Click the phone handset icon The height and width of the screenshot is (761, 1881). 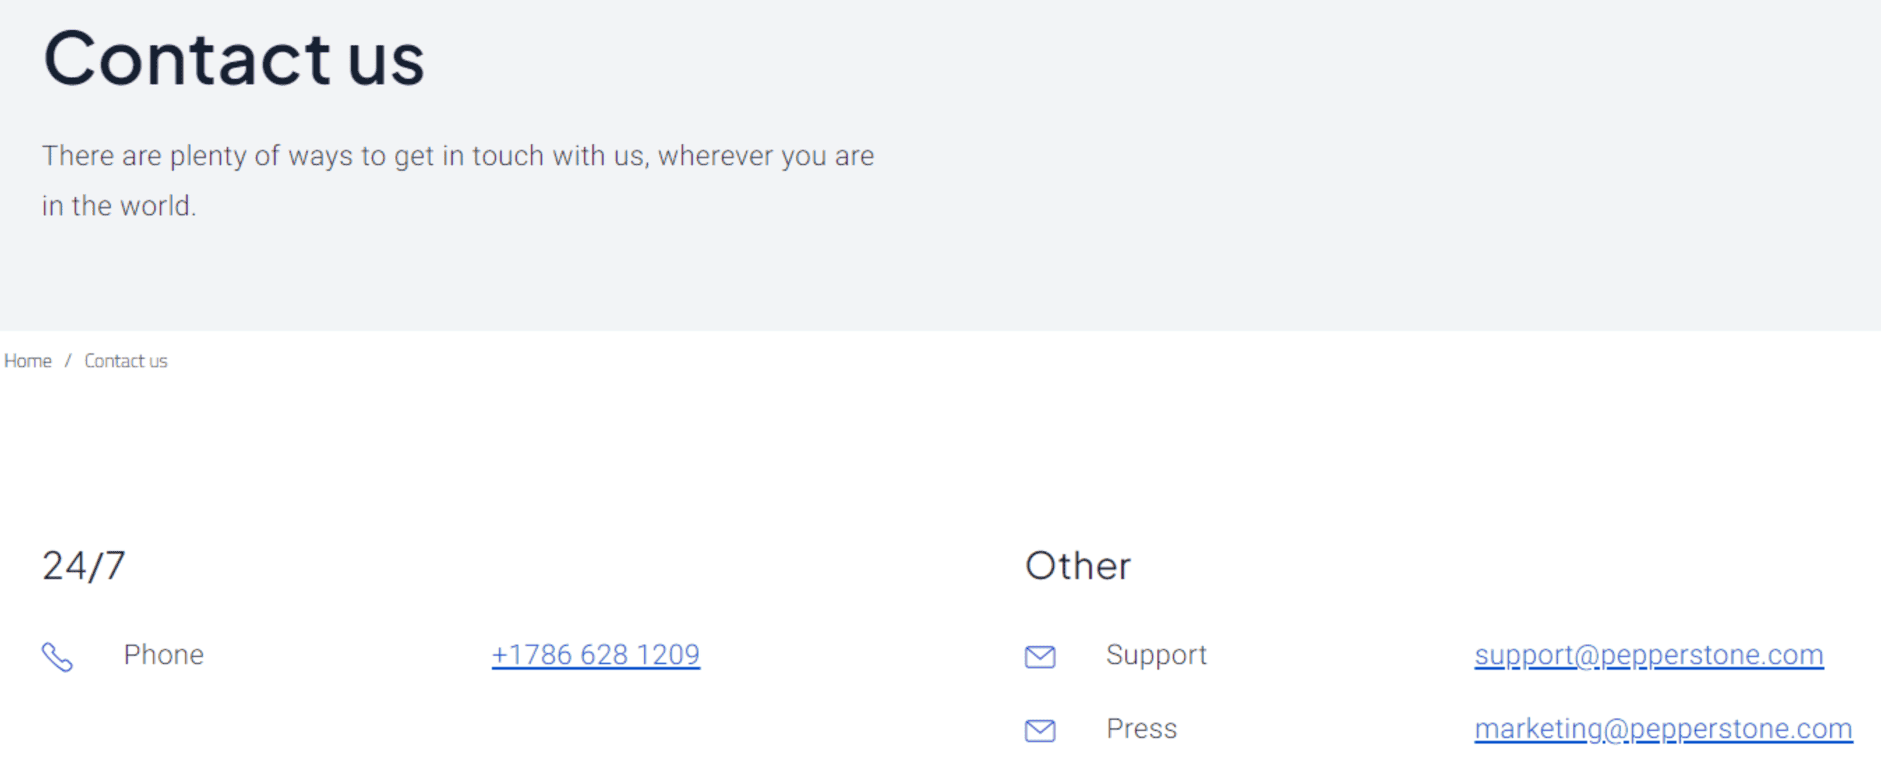(x=57, y=656)
